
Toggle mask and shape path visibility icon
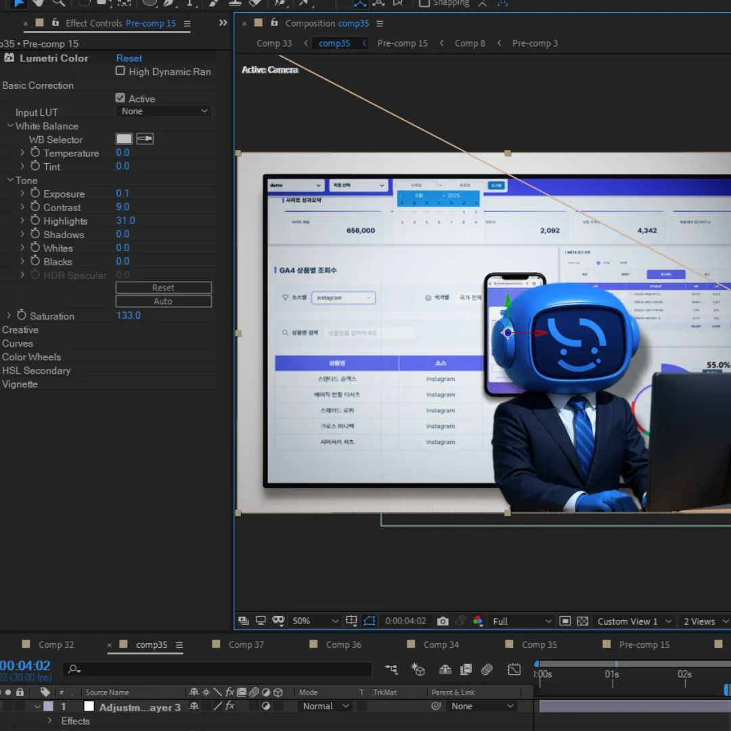tap(370, 621)
